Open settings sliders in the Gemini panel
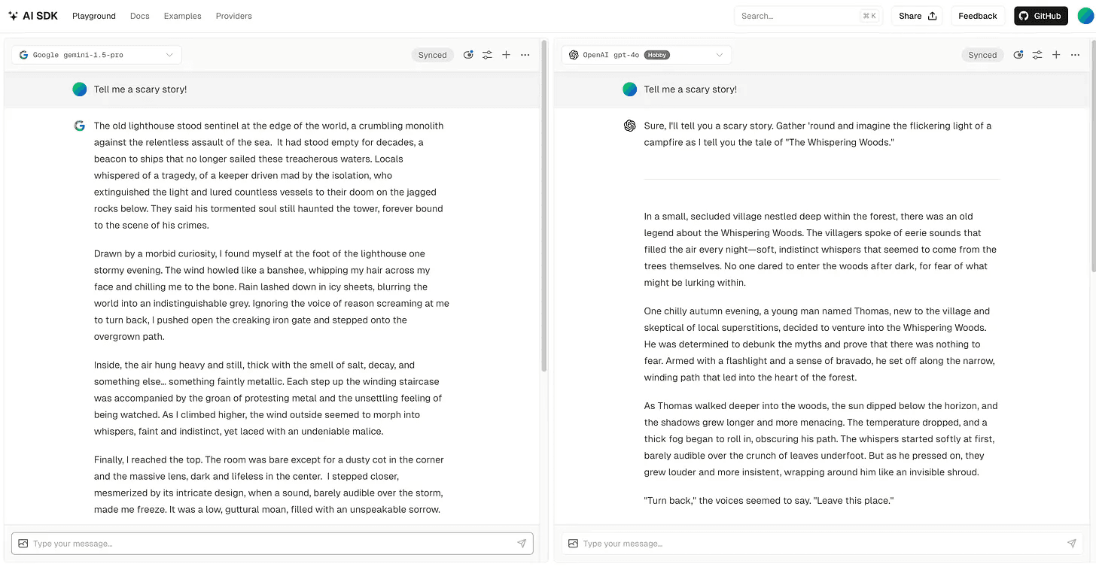 pos(487,55)
